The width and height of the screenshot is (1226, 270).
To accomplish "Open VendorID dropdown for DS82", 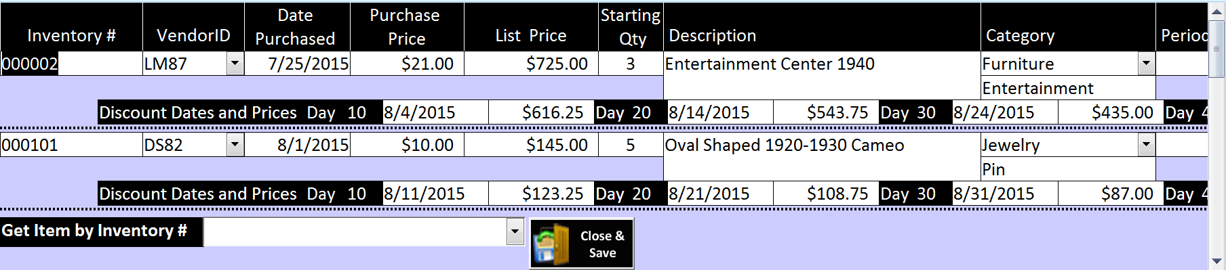I will pos(235,145).
